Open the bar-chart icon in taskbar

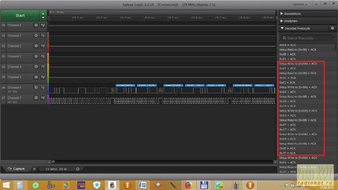235,185
